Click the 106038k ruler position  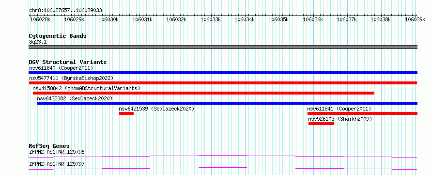point(381,19)
